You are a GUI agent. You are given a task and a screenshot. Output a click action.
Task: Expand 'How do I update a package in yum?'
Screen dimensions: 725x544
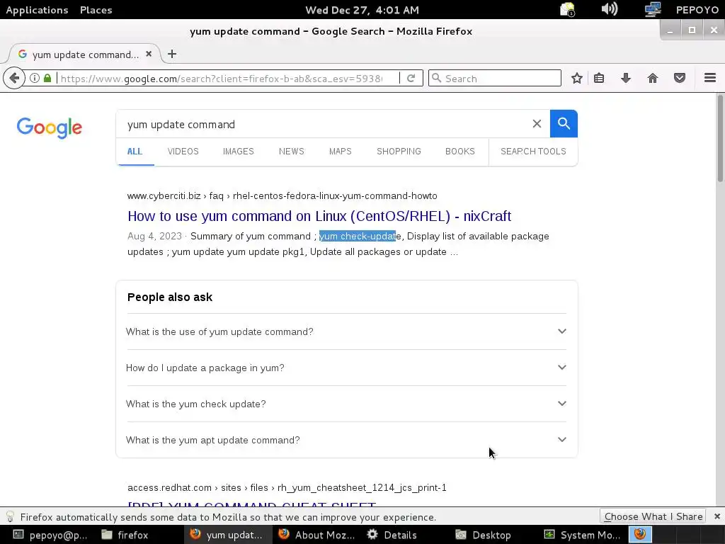tap(346, 368)
